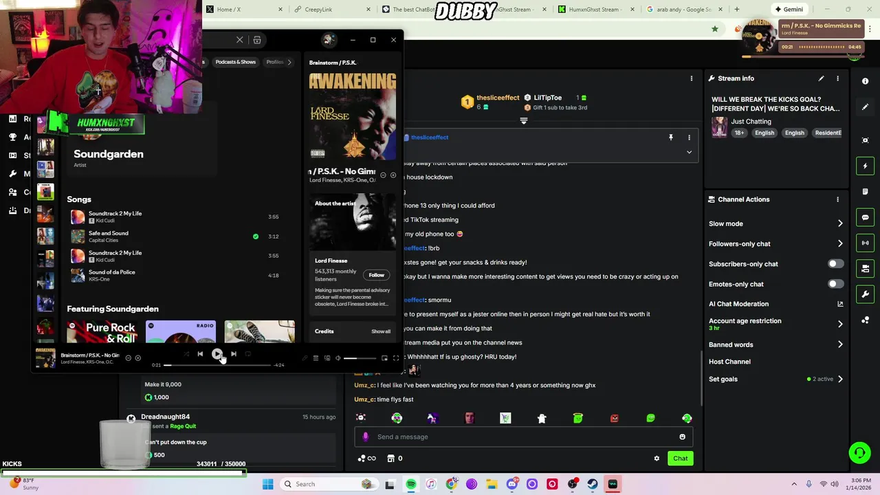Click the camera channel sidebar icon

pos(865,140)
